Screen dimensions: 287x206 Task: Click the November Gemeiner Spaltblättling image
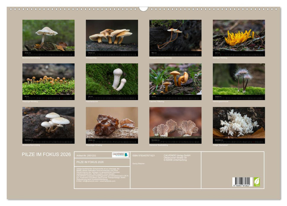[175, 123]
